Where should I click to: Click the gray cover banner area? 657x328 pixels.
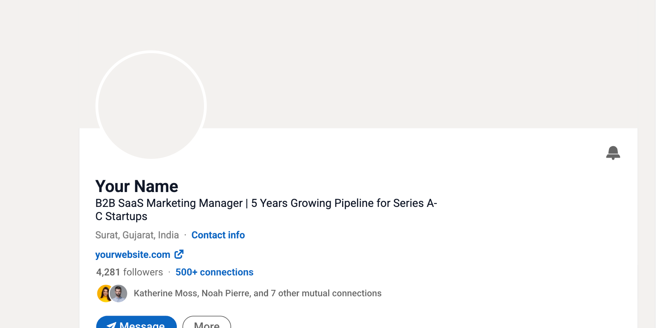(382, 64)
